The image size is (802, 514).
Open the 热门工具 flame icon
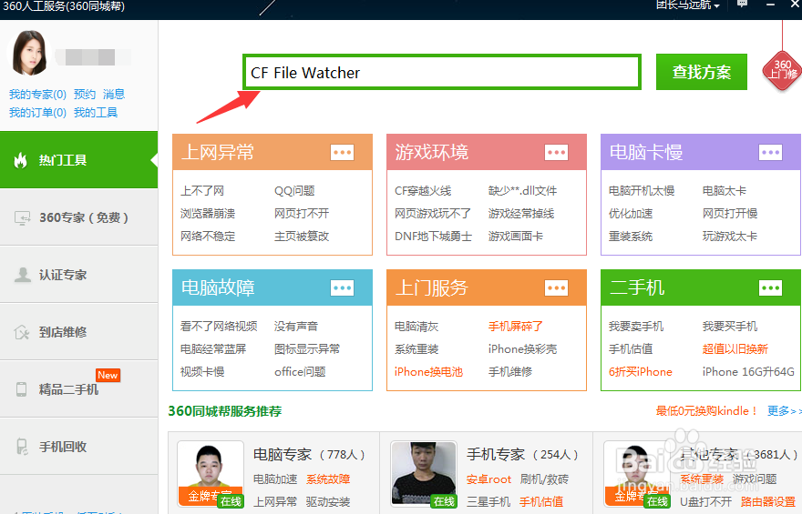click(20, 160)
